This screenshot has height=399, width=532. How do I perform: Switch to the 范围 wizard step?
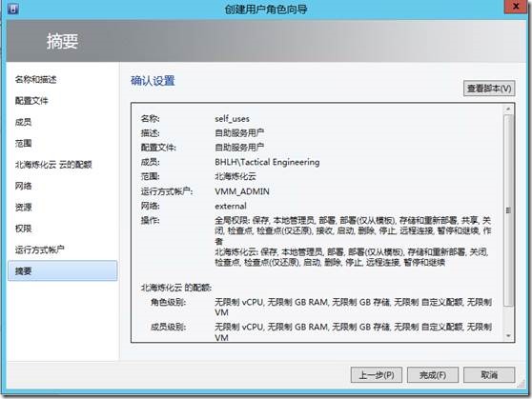23,144
